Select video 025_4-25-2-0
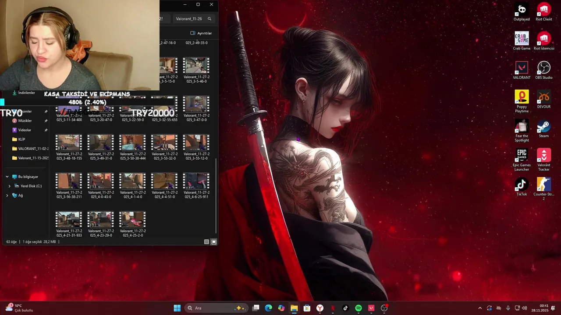 pos(133,224)
